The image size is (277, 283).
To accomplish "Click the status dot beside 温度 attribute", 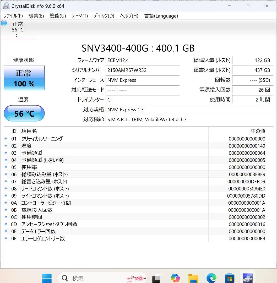I will pyautogui.click(x=6, y=146).
